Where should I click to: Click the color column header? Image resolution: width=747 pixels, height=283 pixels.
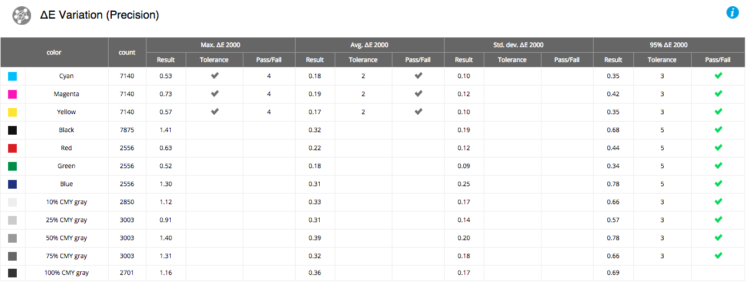tap(54, 53)
